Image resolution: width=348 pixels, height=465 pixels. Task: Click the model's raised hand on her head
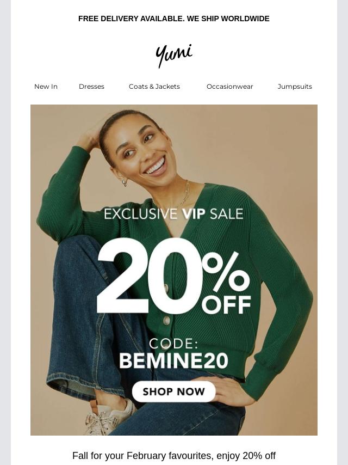(88, 138)
